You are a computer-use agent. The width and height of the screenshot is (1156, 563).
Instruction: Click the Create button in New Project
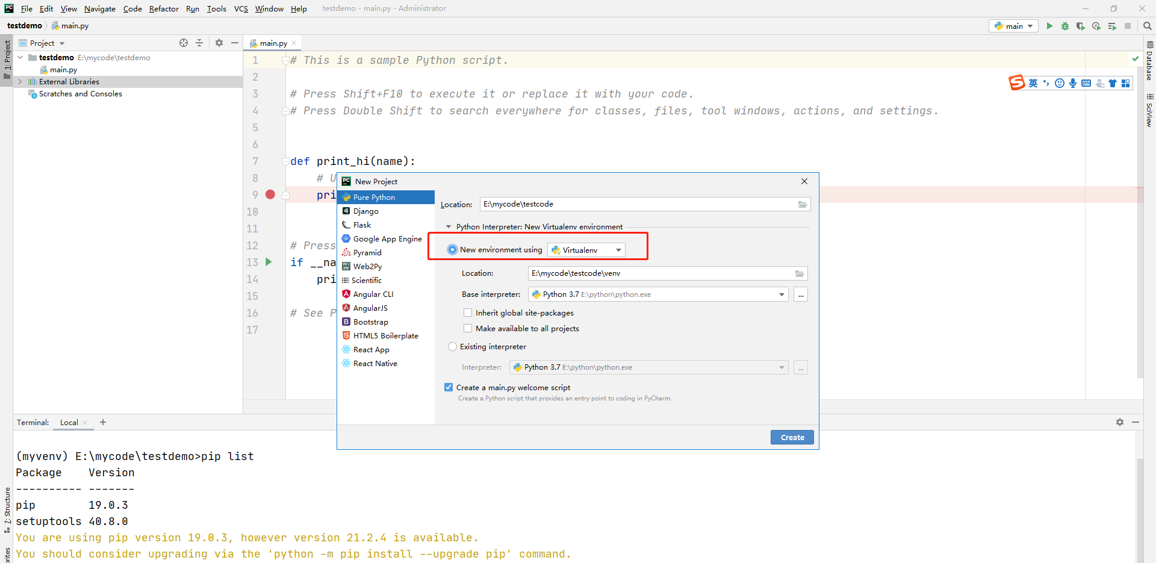point(792,438)
